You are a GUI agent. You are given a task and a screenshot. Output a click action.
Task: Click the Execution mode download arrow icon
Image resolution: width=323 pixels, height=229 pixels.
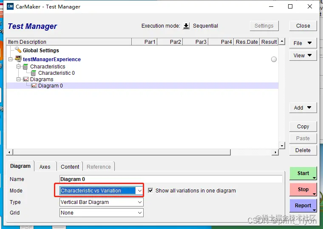click(x=186, y=26)
